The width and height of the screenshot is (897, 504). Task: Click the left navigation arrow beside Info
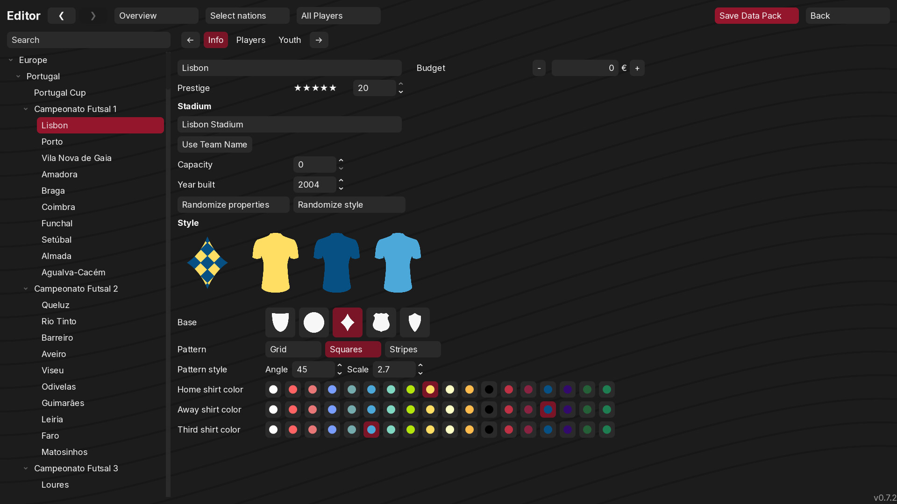(x=190, y=40)
